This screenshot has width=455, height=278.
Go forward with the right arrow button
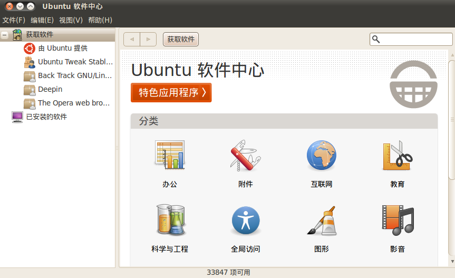(148, 39)
